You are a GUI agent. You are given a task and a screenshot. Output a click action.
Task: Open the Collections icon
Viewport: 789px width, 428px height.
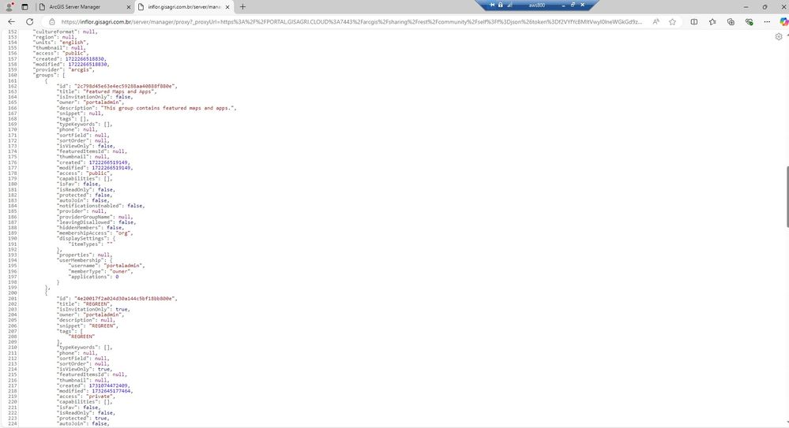click(x=731, y=22)
